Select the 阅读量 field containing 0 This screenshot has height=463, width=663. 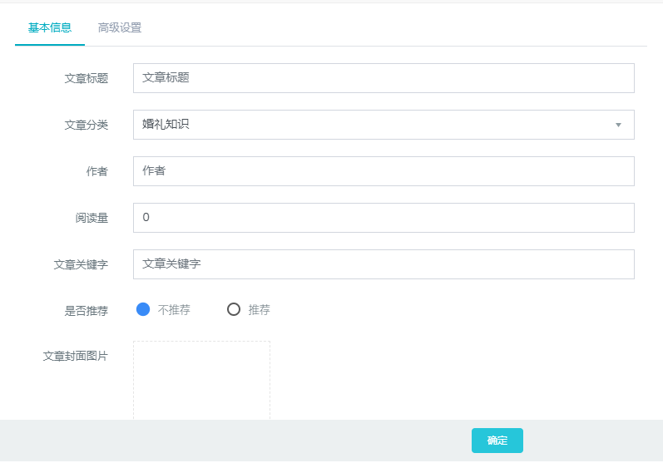[x=383, y=218]
